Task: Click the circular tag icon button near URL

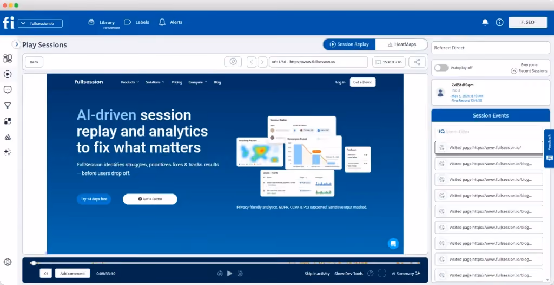Action: [x=233, y=62]
